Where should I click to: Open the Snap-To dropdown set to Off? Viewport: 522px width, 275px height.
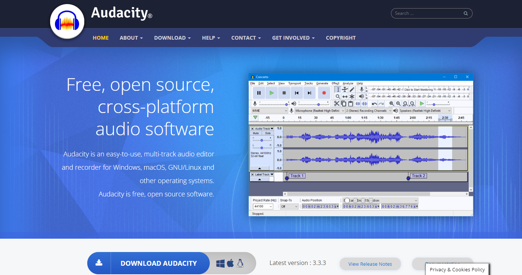click(289, 206)
